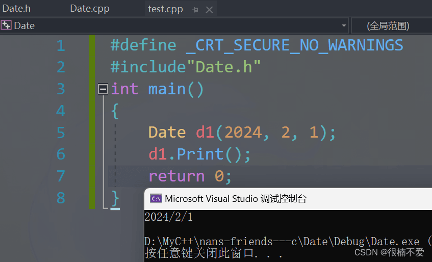Select the test.cpp tab
The height and width of the screenshot is (262, 432).
click(x=165, y=9)
